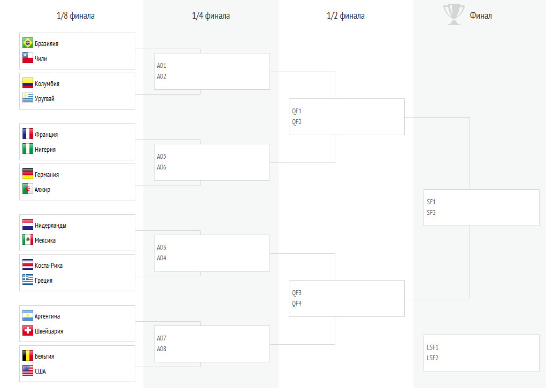Click the QF1 vs QF2 semifinal box
Viewport: 546px width, 388px height.
(347, 117)
